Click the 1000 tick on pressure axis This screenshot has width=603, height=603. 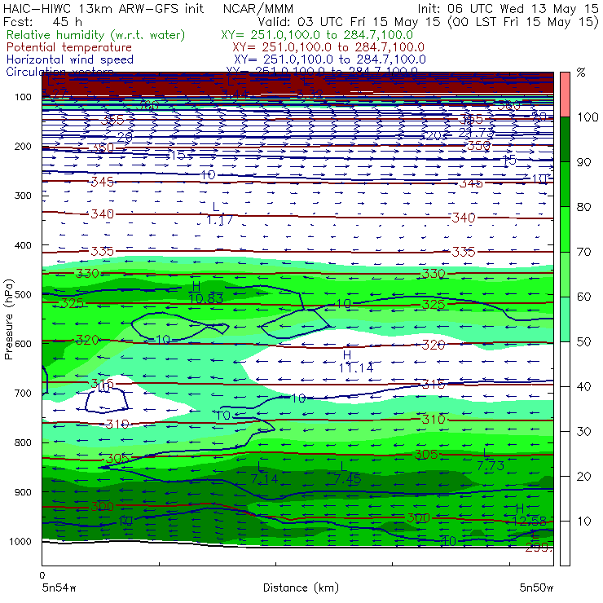tap(20, 541)
